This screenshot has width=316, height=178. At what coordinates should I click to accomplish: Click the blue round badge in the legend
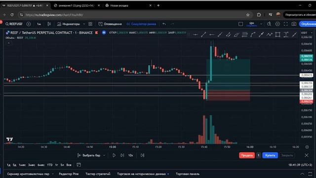click(x=104, y=33)
